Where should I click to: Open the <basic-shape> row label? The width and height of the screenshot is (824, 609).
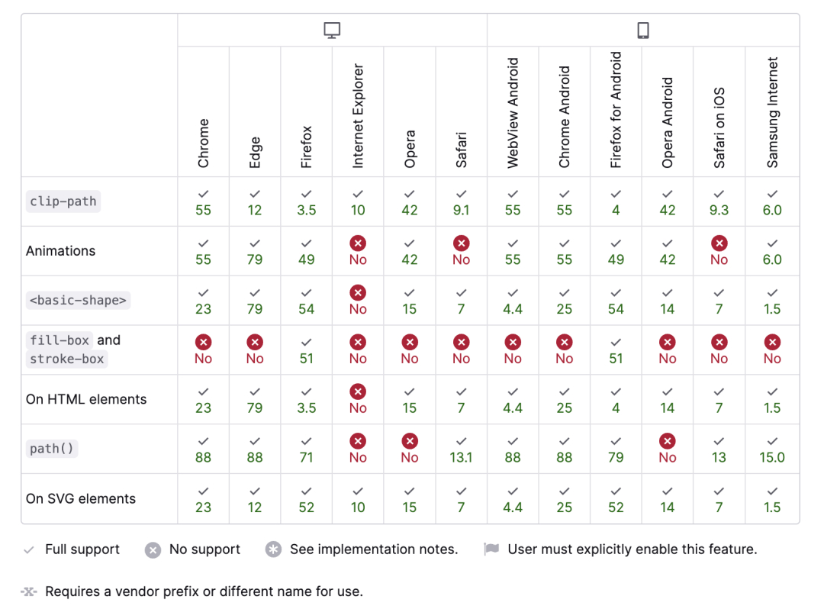78,300
